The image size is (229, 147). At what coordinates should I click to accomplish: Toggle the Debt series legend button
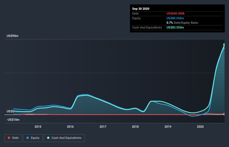pyautogui.click(x=13, y=138)
